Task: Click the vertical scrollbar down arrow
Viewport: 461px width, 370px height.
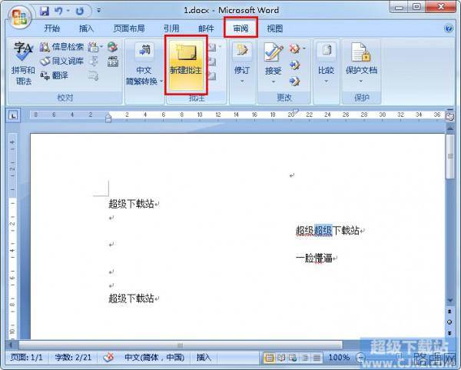Action: (x=449, y=300)
